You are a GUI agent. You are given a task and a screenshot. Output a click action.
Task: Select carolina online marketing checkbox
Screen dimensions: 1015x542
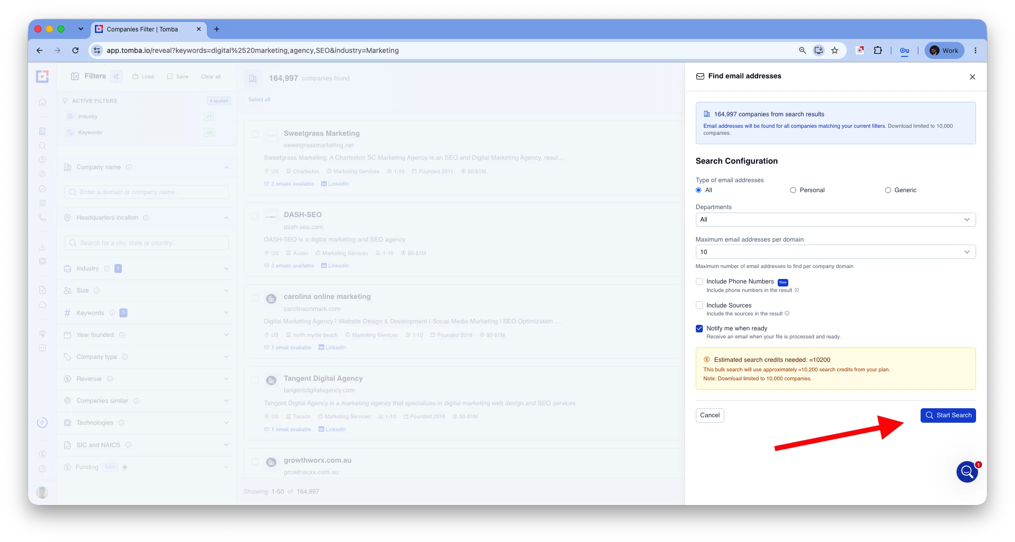tap(255, 298)
